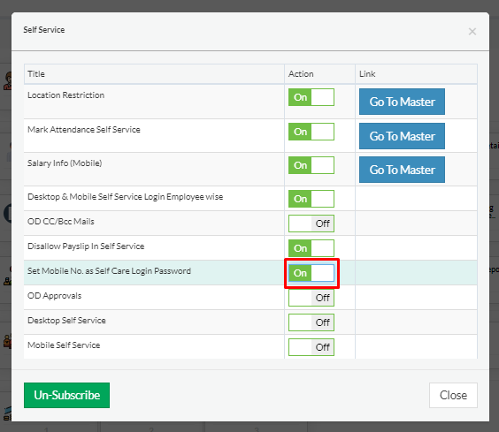Viewport: 499px width, 432px height.
Task: Enable the OD CC/Bcc Mails toggle
Action: (311, 224)
